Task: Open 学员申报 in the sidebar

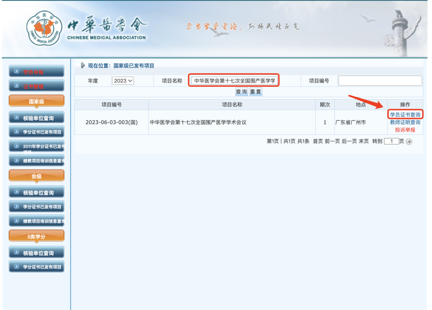Action: coord(37,71)
